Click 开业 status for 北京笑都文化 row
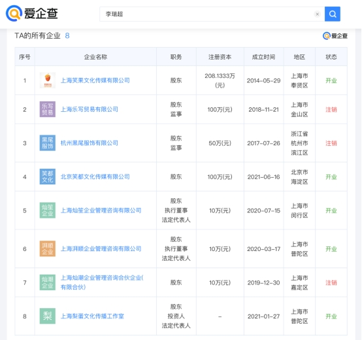This screenshot has width=362, height=340. coord(331,177)
